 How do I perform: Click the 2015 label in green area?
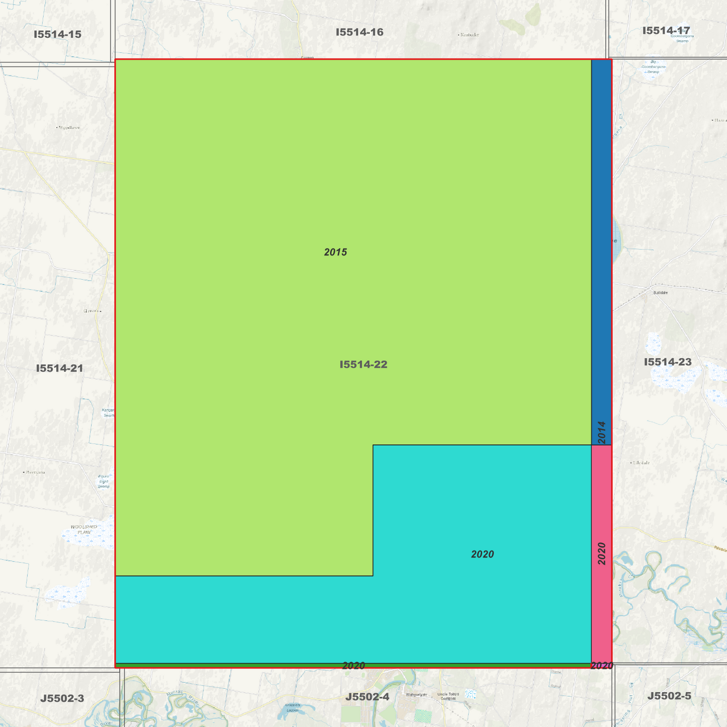pos(336,252)
